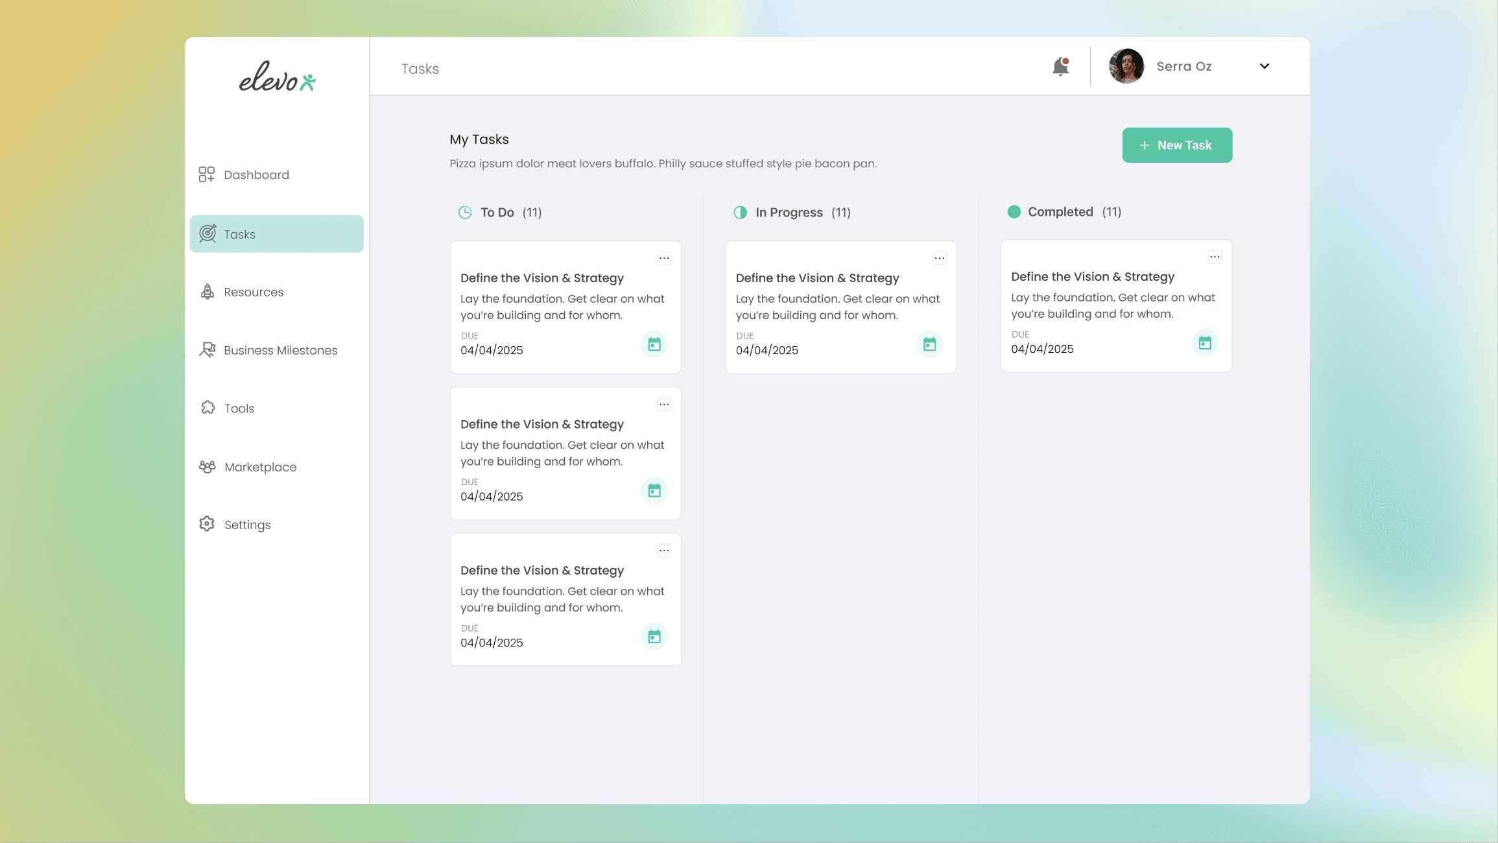
Task: Open Resources via the rocket icon
Action: 207,292
